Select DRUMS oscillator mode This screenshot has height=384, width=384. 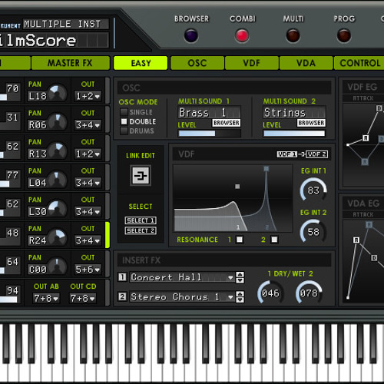pos(124,131)
